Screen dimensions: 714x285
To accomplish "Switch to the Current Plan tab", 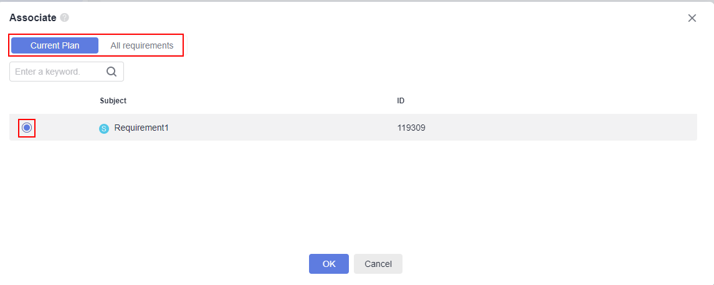I will pyautogui.click(x=55, y=45).
